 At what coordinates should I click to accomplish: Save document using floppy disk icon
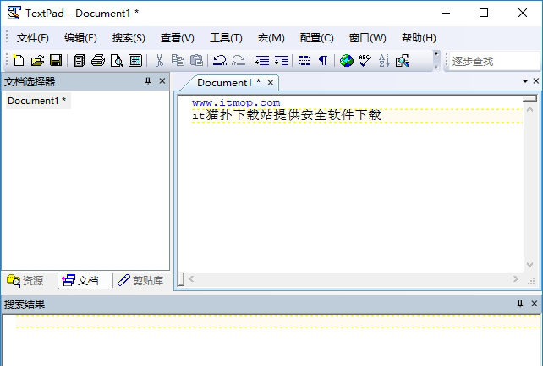pos(56,61)
